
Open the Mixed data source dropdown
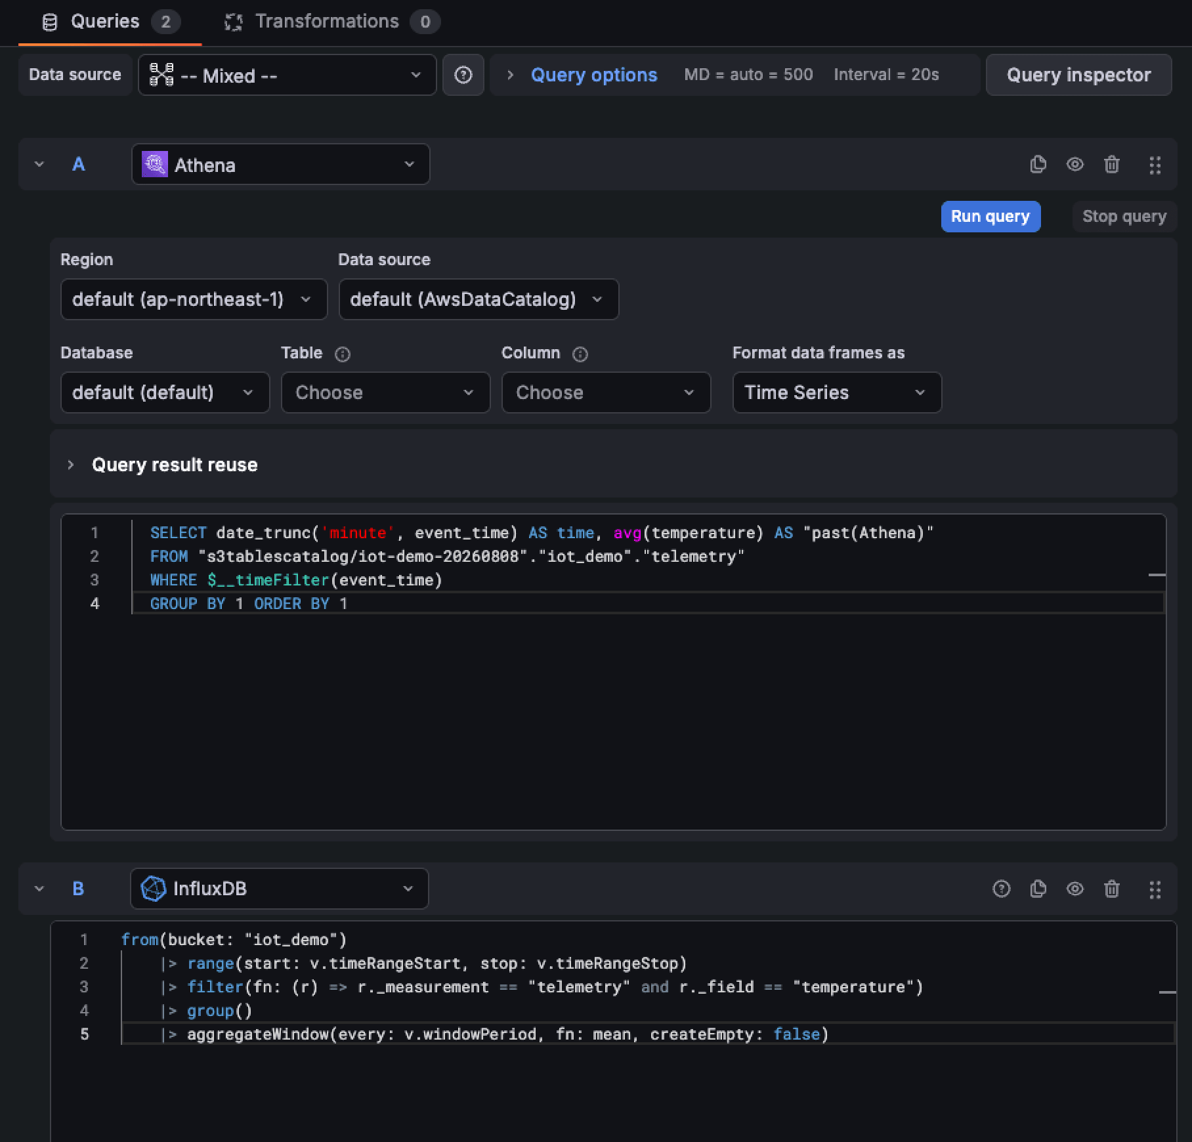click(x=287, y=75)
